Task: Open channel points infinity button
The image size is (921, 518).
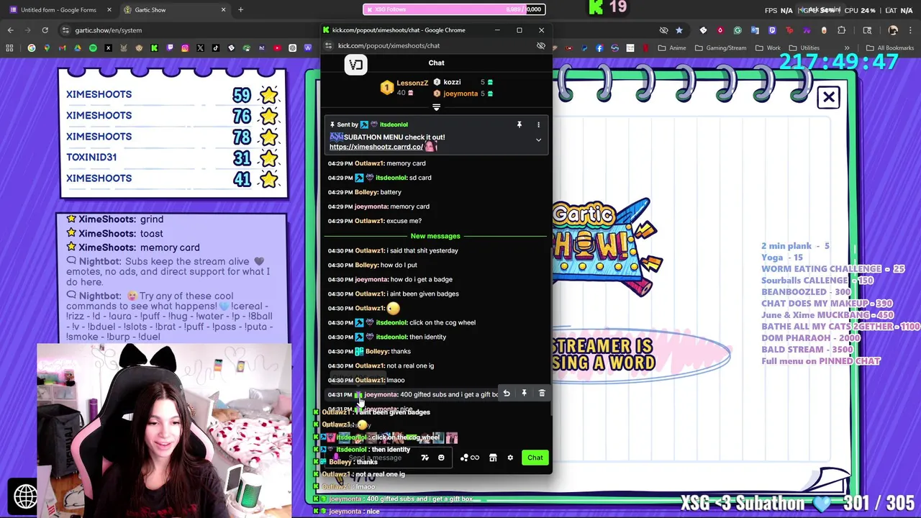Action: [x=470, y=458]
